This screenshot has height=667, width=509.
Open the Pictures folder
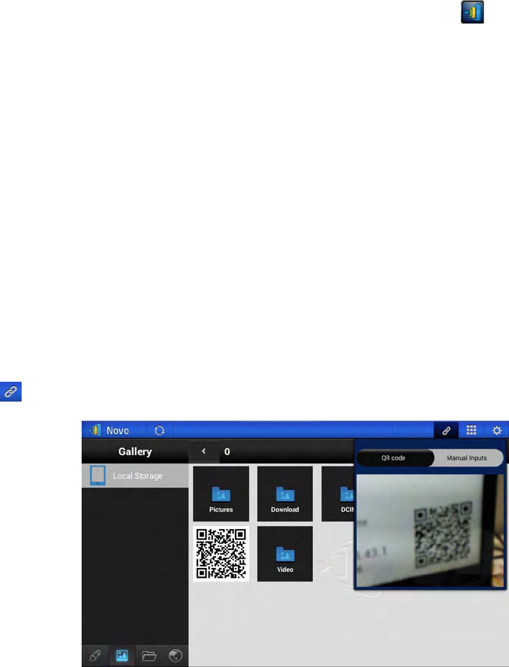coord(221,494)
